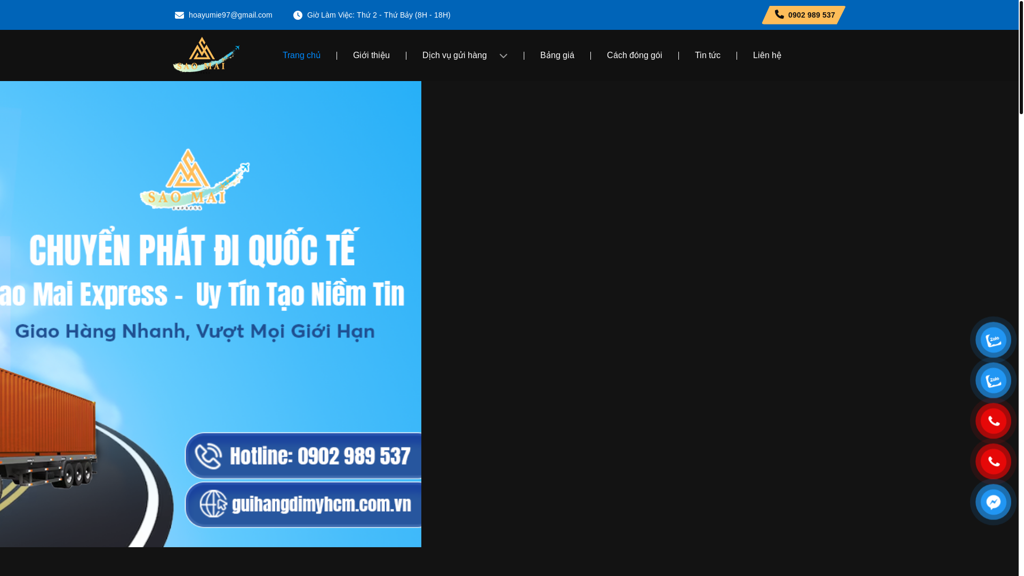
Task: Click the 0902 989 537 hotline button
Action: 804,15
